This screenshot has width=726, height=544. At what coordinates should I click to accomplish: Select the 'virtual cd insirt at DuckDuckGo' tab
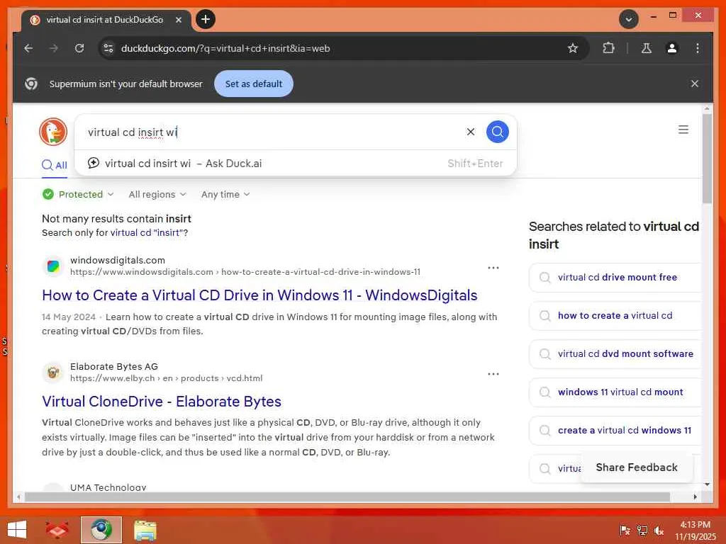105,20
